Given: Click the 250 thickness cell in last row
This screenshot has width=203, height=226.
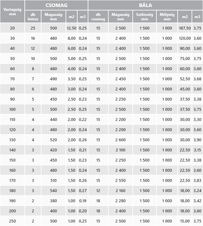Looking at the screenshot, I should (x=12, y=221).
